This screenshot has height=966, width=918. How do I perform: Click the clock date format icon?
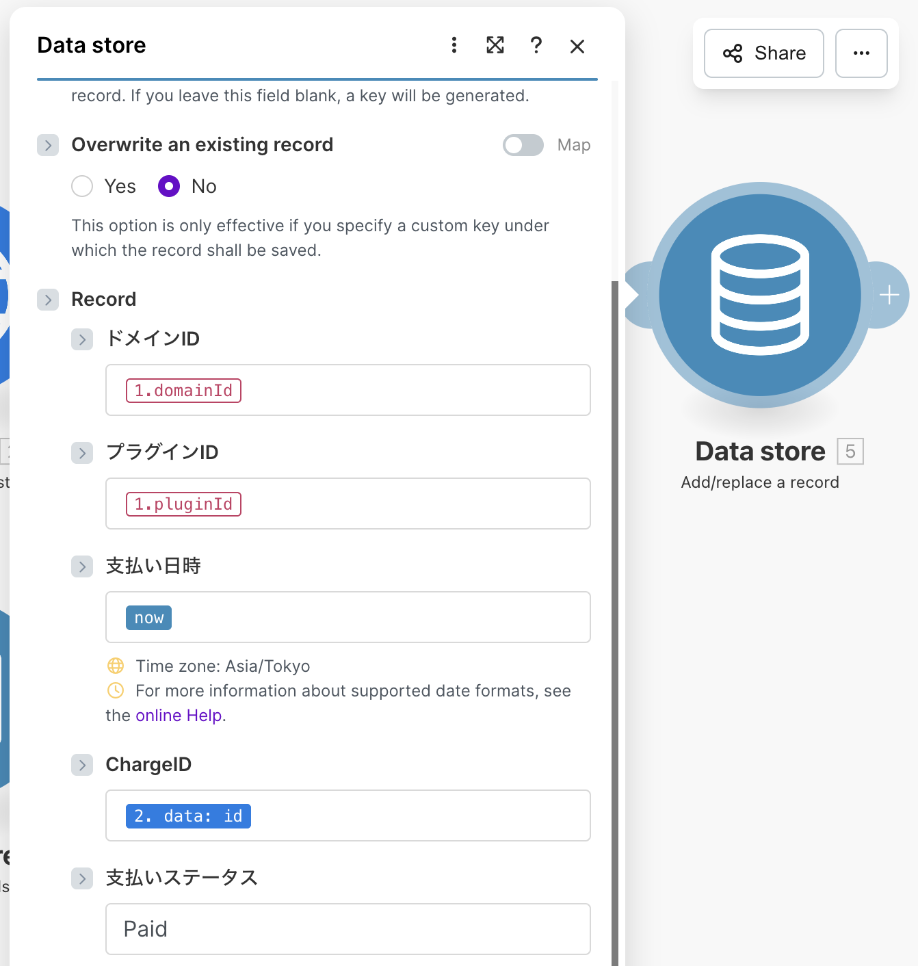click(116, 690)
